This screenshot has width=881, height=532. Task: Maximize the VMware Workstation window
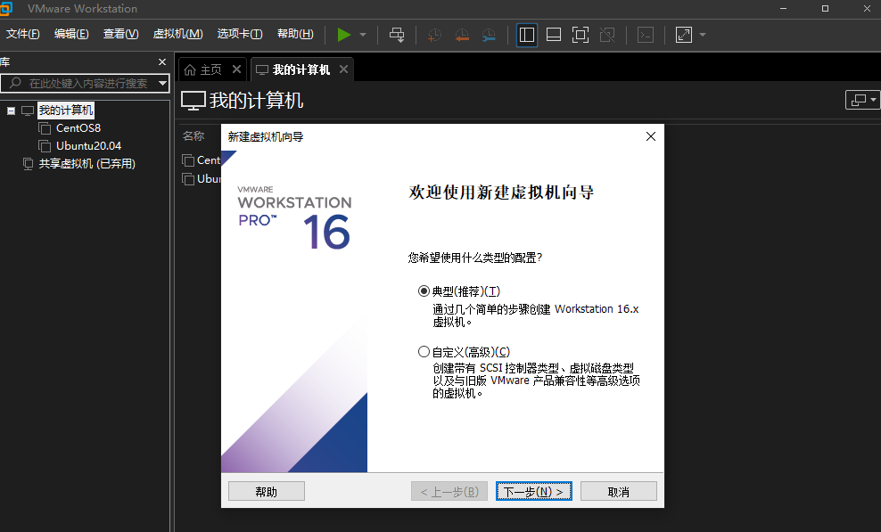(x=825, y=8)
